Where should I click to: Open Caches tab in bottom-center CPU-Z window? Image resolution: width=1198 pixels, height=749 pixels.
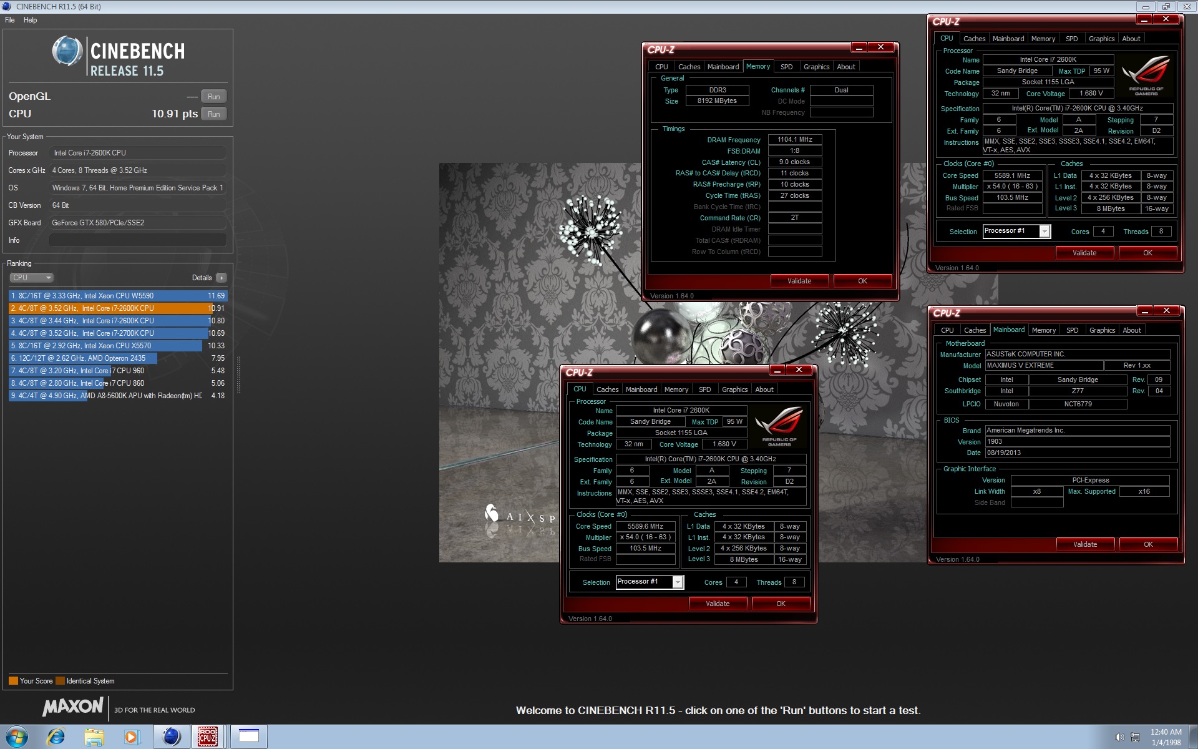[607, 389]
